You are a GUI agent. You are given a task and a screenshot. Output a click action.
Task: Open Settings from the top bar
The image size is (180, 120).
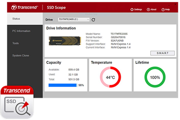pos(136,9)
